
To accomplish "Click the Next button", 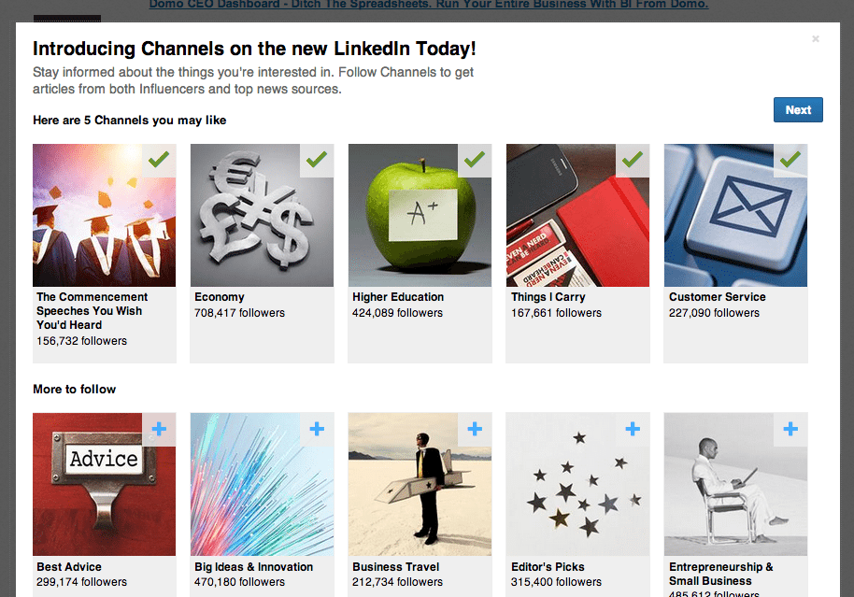I will click(798, 110).
